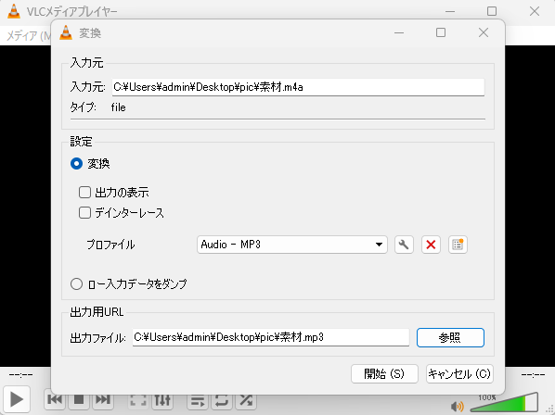Toggle shuffle random icon
The width and height of the screenshot is (555, 415).
click(246, 400)
